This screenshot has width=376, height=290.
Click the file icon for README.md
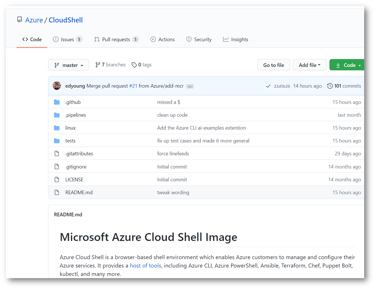(x=57, y=192)
